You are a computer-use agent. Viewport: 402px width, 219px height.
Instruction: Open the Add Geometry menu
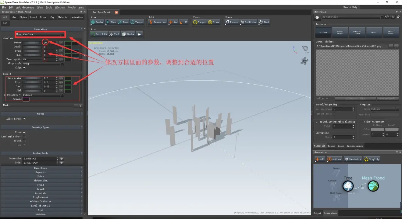pyautogui.click(x=25, y=7)
